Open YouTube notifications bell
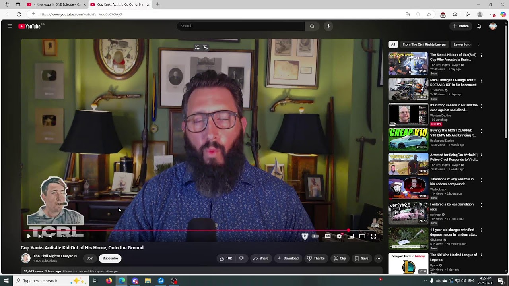The height and width of the screenshot is (286, 509). 479,26
